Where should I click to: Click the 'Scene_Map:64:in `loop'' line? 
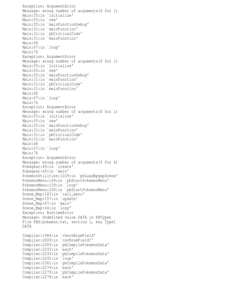pyautogui.click(x=47, y=208)
